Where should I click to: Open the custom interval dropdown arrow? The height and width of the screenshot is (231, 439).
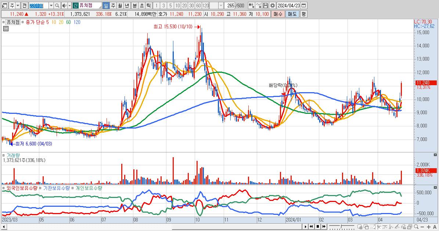pos(221,5)
